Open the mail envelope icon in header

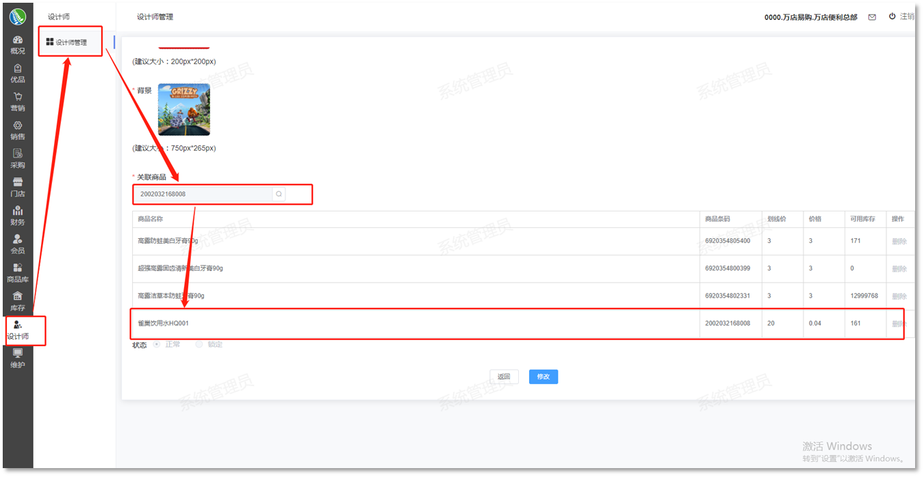coord(872,17)
